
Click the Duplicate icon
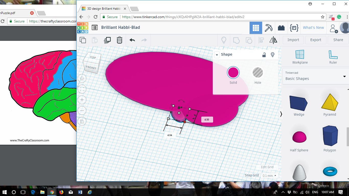(x=107, y=40)
